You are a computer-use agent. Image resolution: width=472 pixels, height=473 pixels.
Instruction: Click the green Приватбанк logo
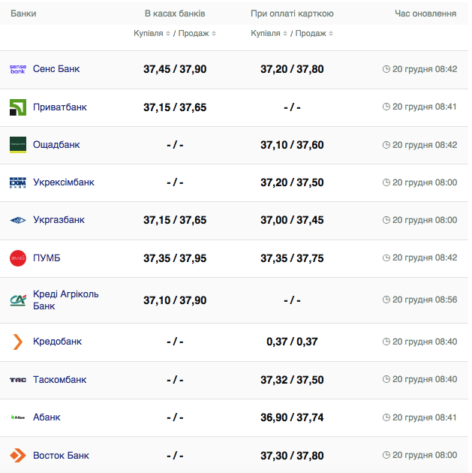17,107
